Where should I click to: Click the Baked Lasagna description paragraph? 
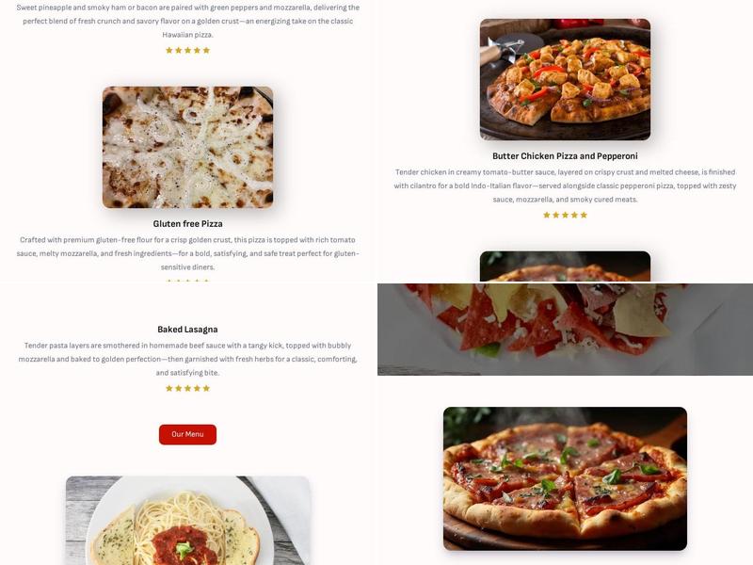pos(187,359)
